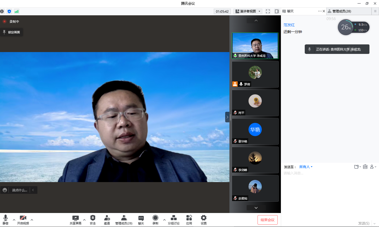Expand the 发送至 所有人 recipient dropdown
Viewport: 379px width, 227px height.
click(x=306, y=167)
